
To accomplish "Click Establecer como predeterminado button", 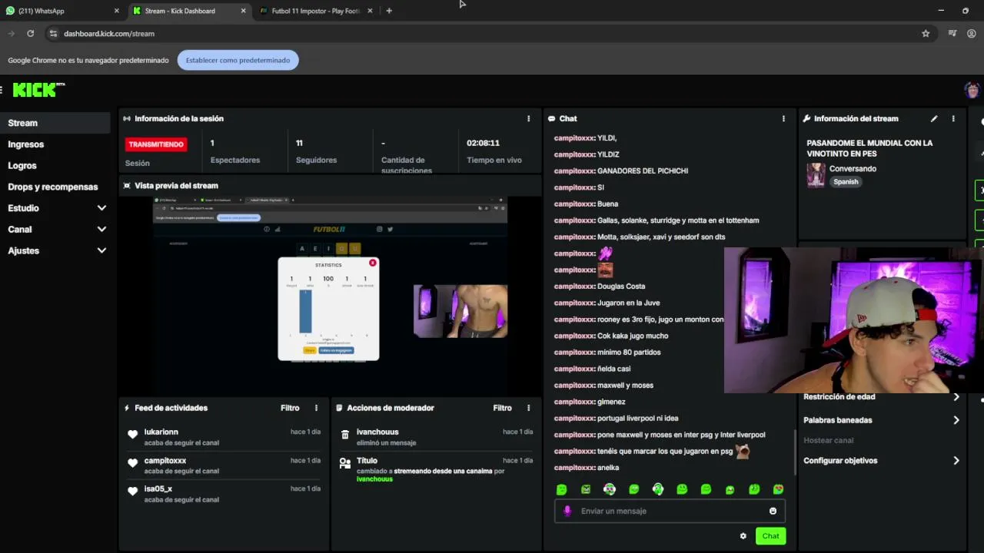I will [x=238, y=60].
